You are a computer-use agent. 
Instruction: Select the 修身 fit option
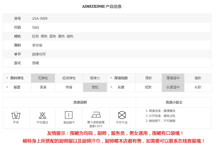coord(69,87)
